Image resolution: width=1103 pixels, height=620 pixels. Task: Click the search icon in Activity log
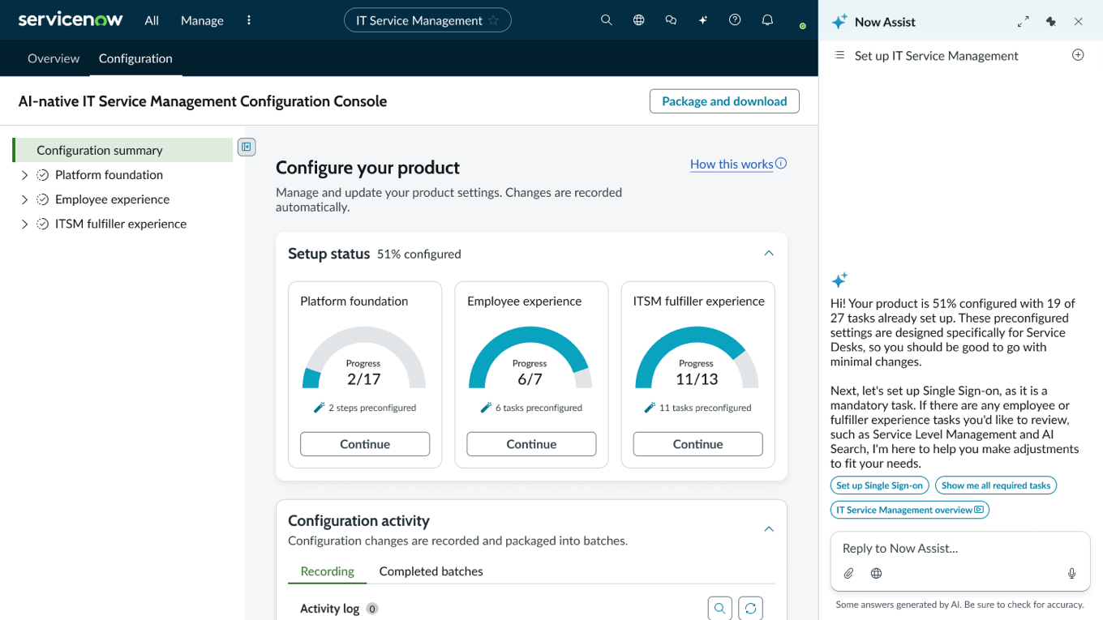coord(719,609)
